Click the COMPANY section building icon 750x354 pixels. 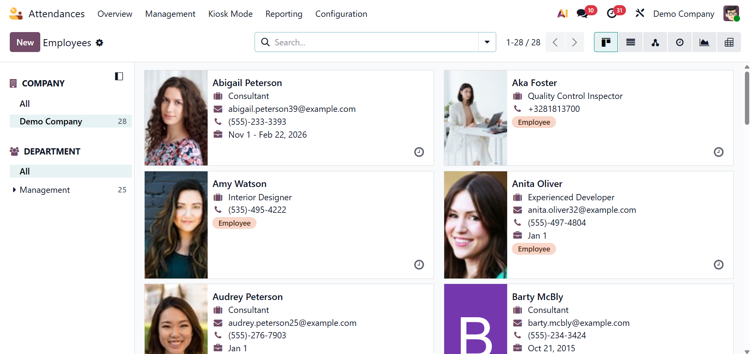pos(13,83)
